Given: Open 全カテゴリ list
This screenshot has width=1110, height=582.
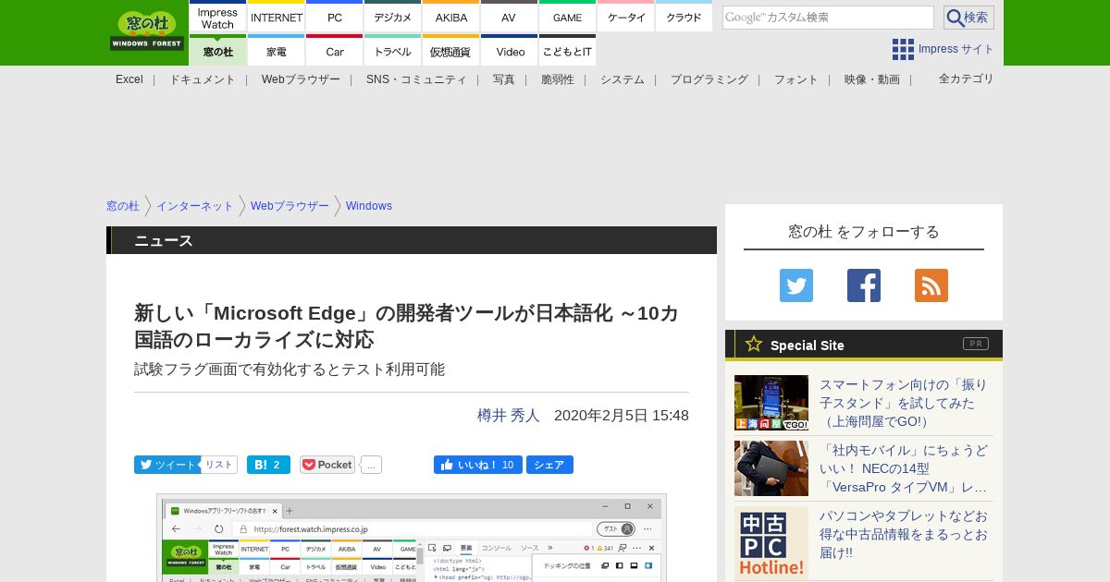Looking at the screenshot, I should tap(967, 79).
